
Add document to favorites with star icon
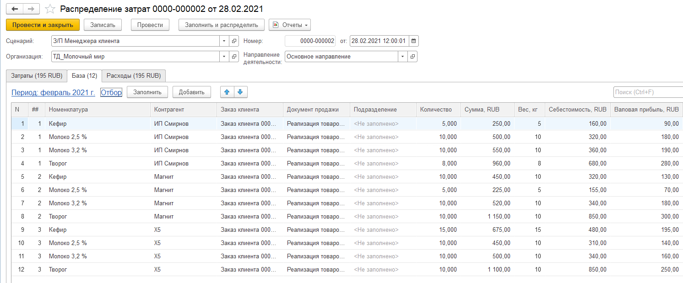pyautogui.click(x=50, y=9)
